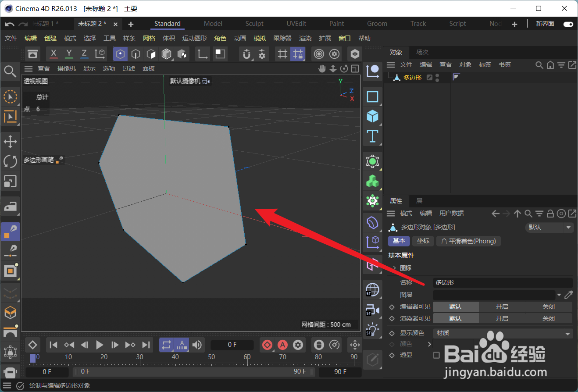The height and width of the screenshot is (392, 578).
Task: Open the 图层 dropdown arrow
Action: 560,295
